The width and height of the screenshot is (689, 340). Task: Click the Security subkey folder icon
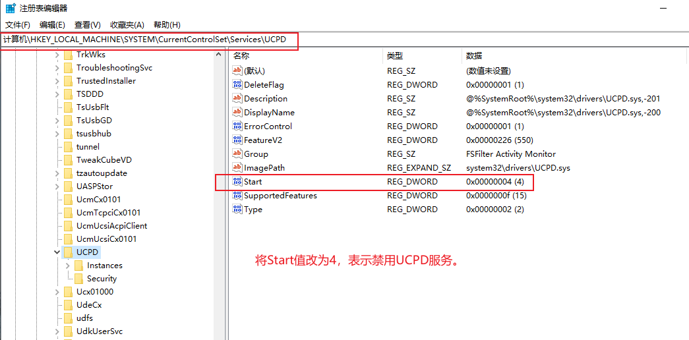(x=78, y=279)
